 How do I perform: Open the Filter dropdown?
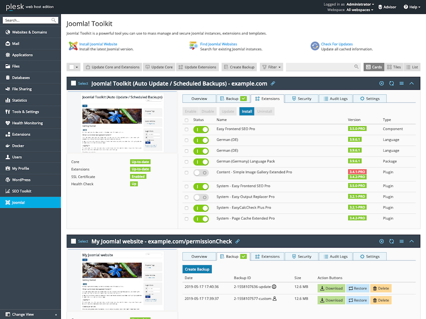click(x=271, y=67)
